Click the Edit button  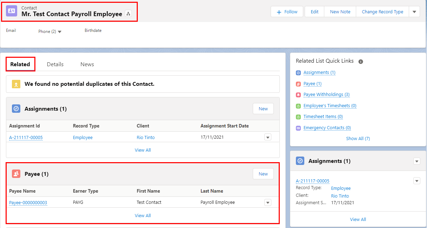click(314, 12)
